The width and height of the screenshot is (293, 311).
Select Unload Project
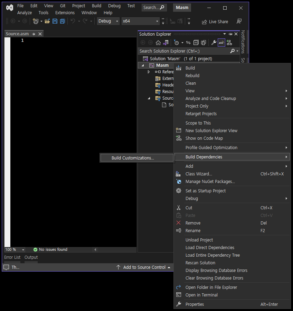click(199, 240)
